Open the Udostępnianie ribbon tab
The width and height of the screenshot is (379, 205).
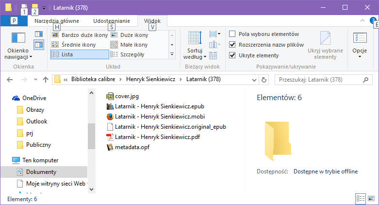(112, 21)
